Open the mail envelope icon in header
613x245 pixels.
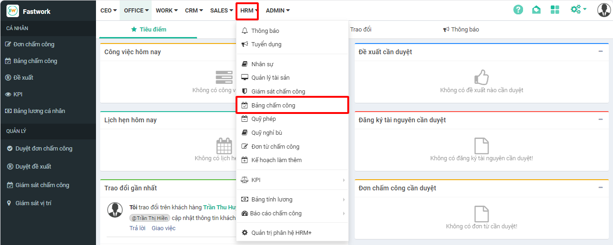pyautogui.click(x=536, y=10)
